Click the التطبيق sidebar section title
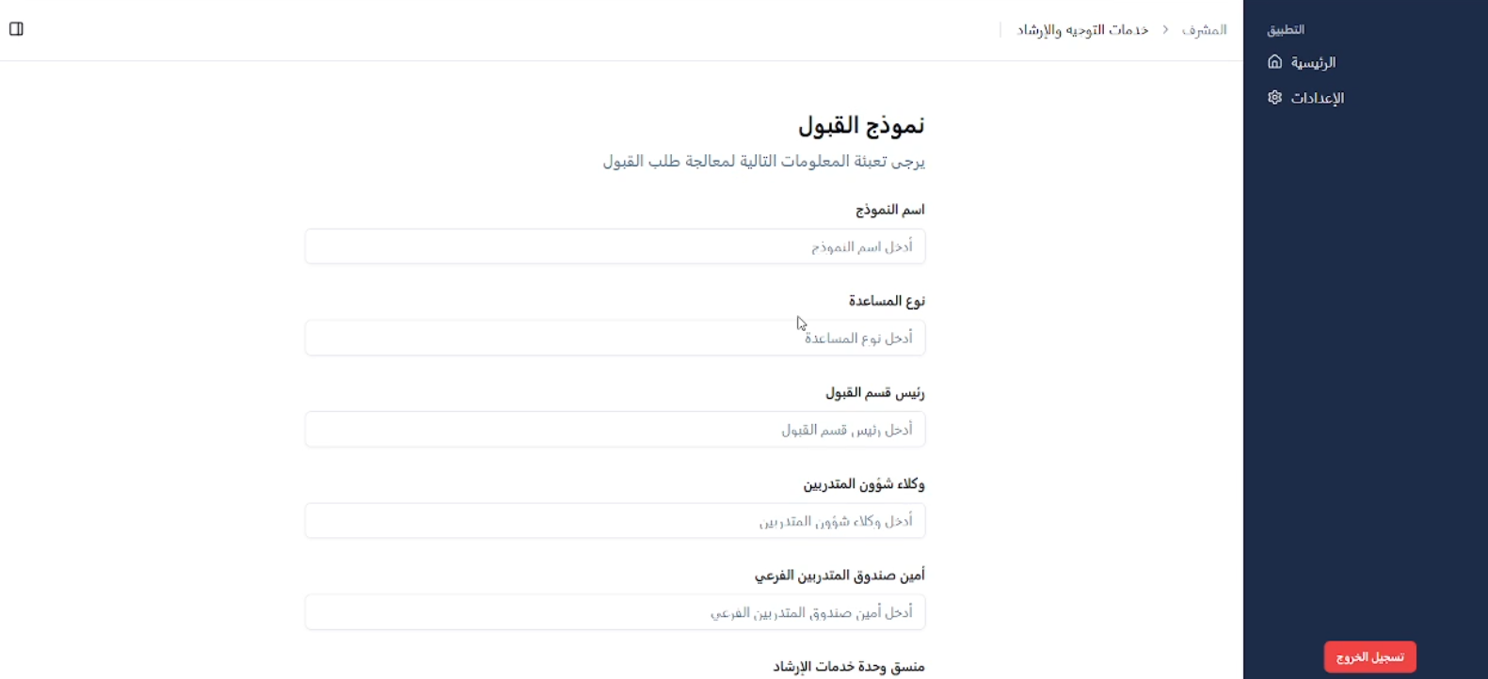The height and width of the screenshot is (679, 1488). coord(1286,30)
